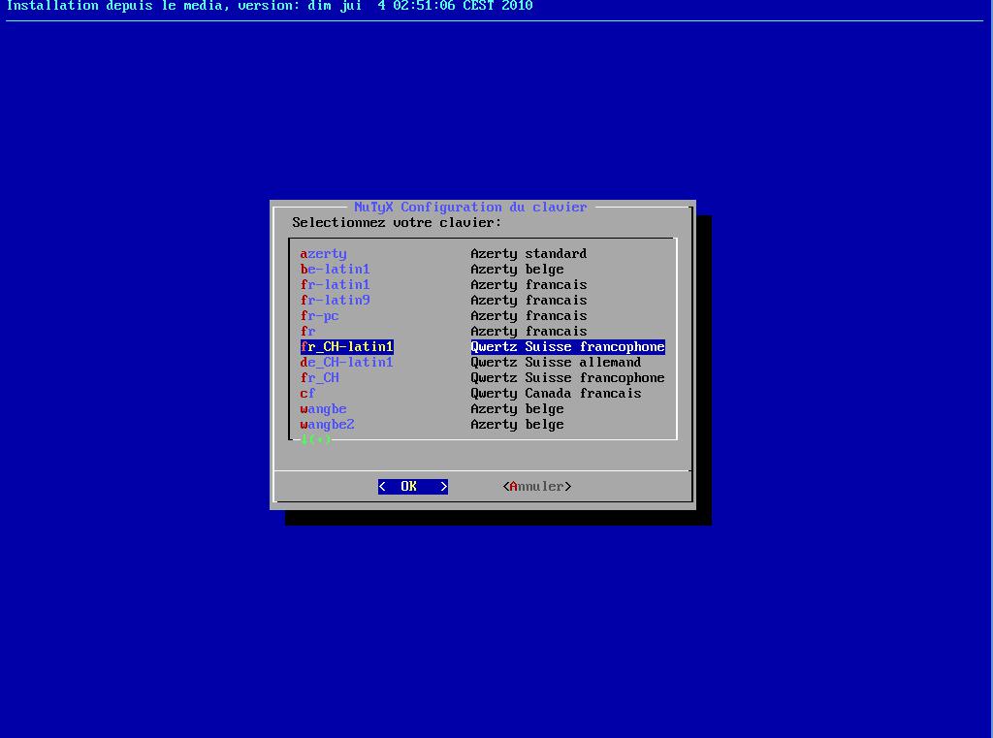Select highlighted fr_CH-latin1 layout
Screen dimensions: 993x738
(482, 346)
